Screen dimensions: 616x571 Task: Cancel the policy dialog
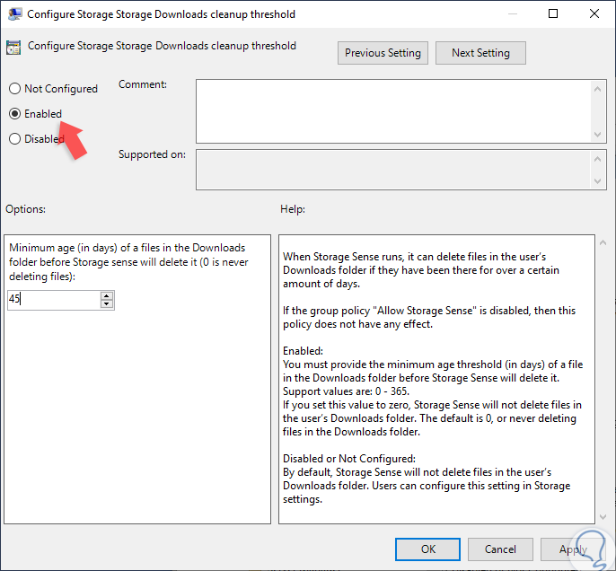coord(500,549)
